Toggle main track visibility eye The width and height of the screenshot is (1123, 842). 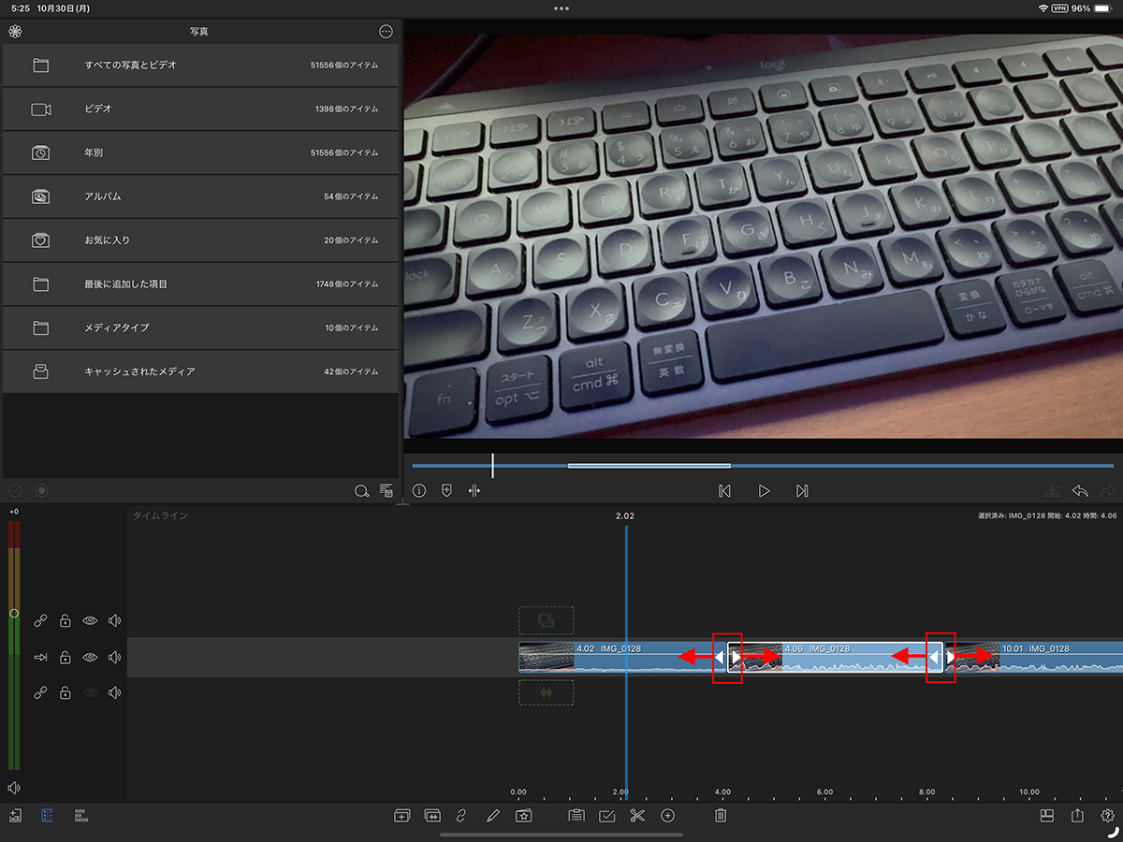coord(90,658)
